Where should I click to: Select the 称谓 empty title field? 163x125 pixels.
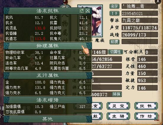(140, 41)
